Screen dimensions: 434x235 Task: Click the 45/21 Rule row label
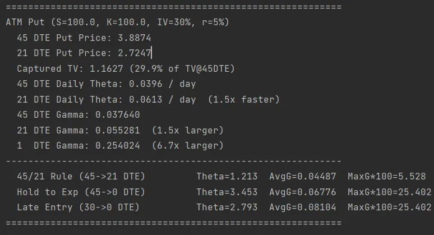[81, 176]
